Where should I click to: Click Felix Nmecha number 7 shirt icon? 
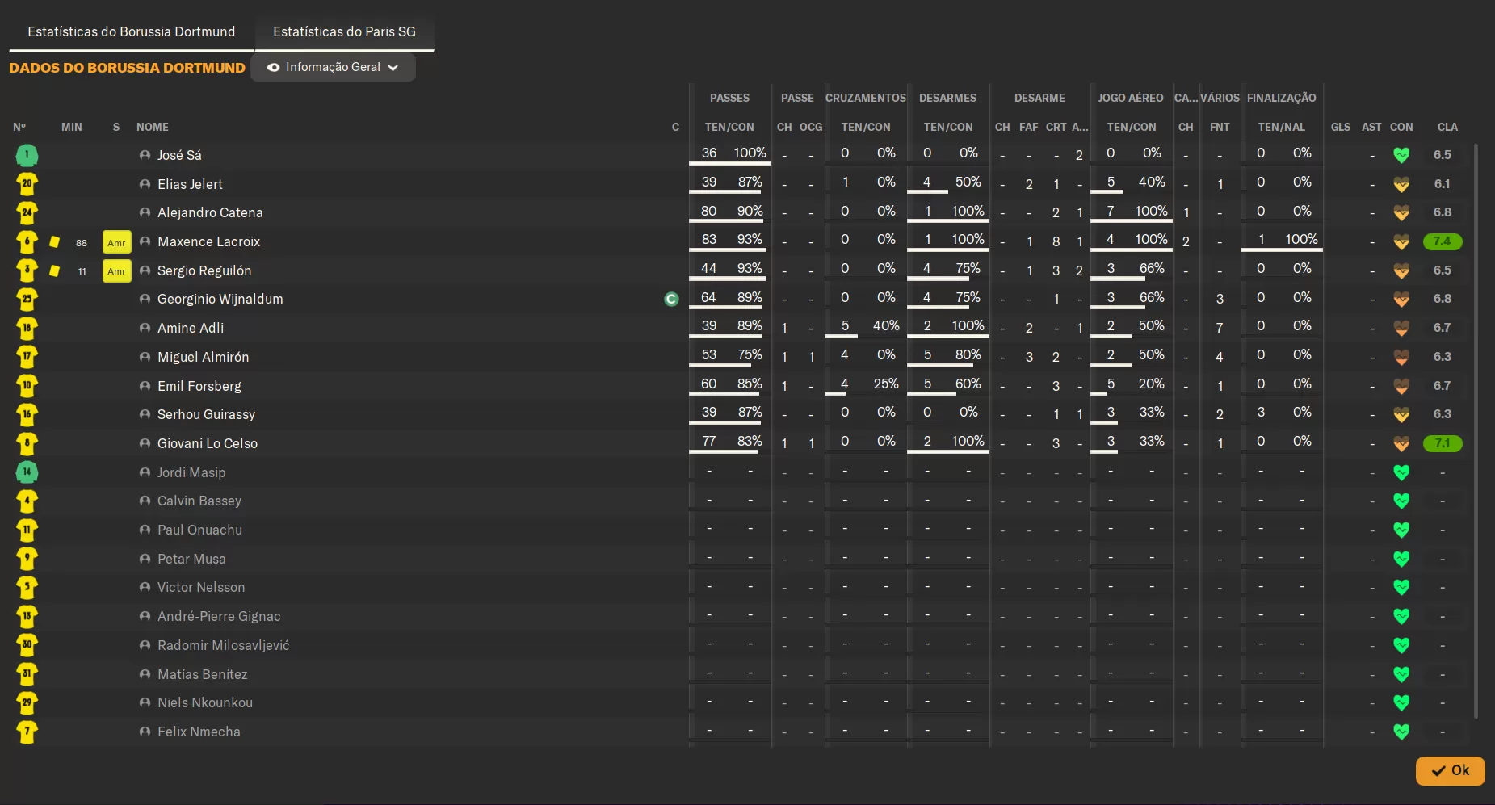(27, 732)
